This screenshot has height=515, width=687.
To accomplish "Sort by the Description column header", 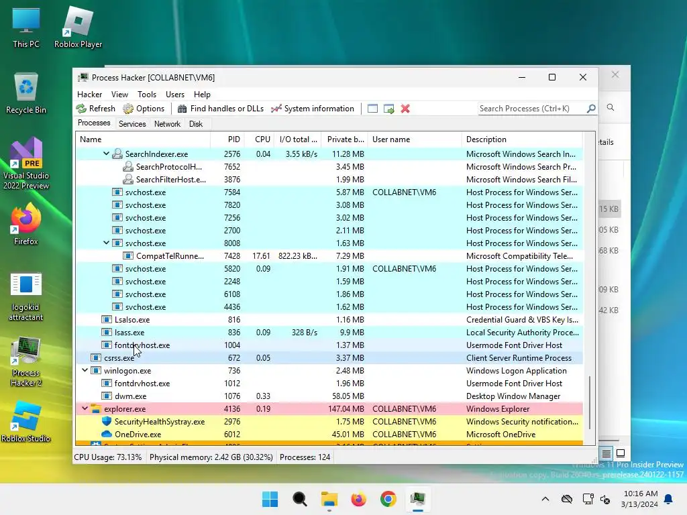I will 522,139.
